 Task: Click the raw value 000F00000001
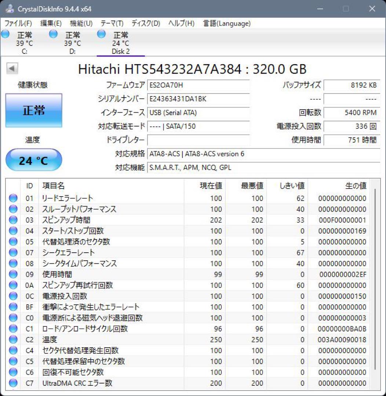click(x=342, y=220)
